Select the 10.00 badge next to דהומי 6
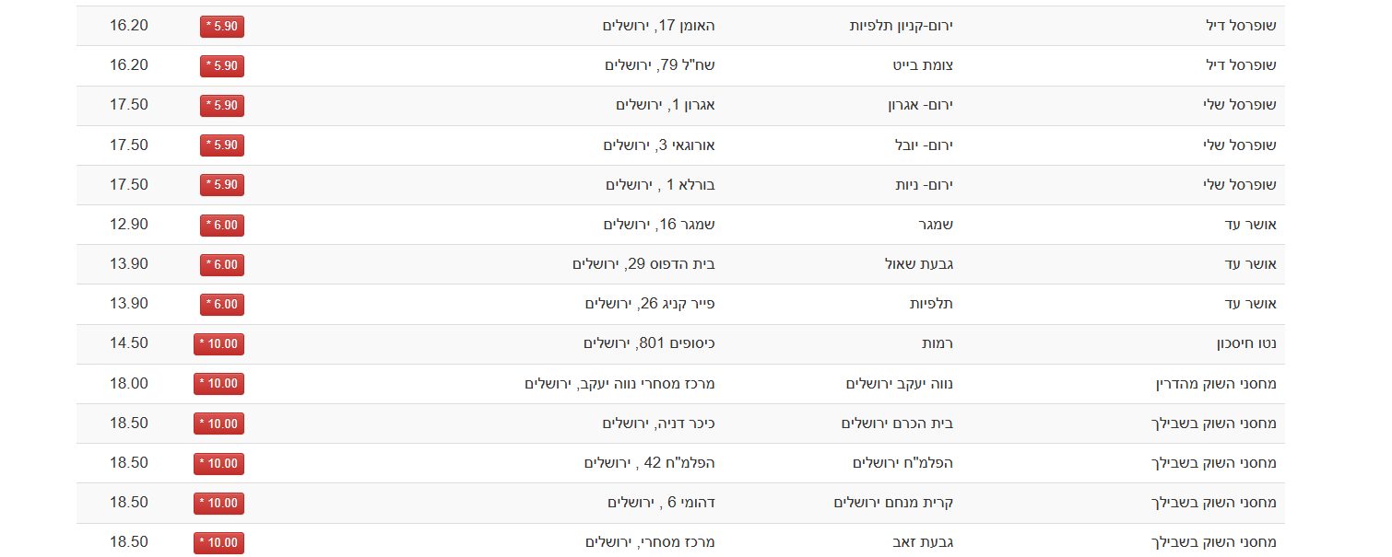Screen dimensions: 1392x557 [218, 504]
